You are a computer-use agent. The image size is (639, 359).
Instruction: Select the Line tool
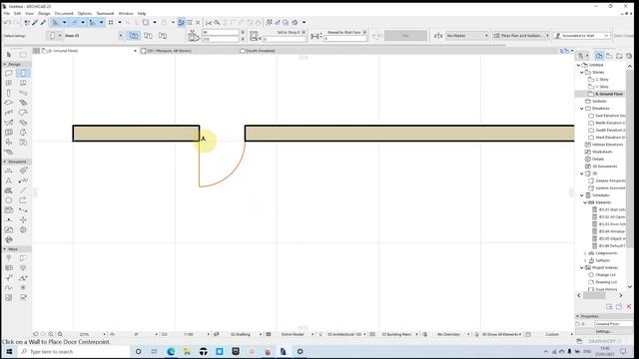(23, 190)
